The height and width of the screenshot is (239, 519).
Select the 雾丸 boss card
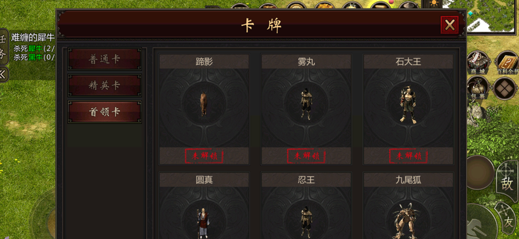306,109
